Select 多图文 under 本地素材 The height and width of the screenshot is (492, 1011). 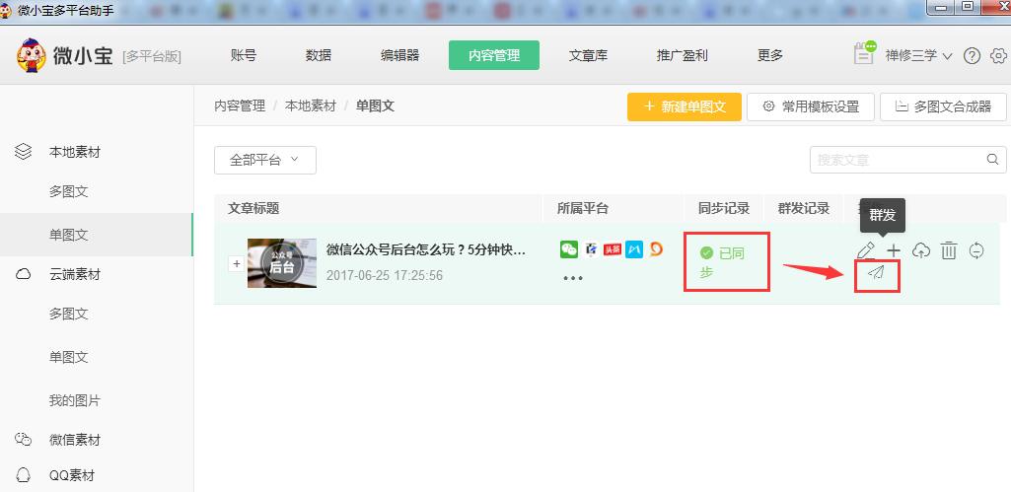pos(68,191)
